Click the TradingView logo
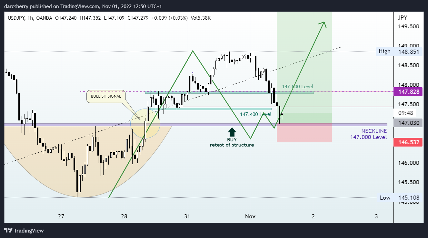428x238 pixels. [24, 231]
